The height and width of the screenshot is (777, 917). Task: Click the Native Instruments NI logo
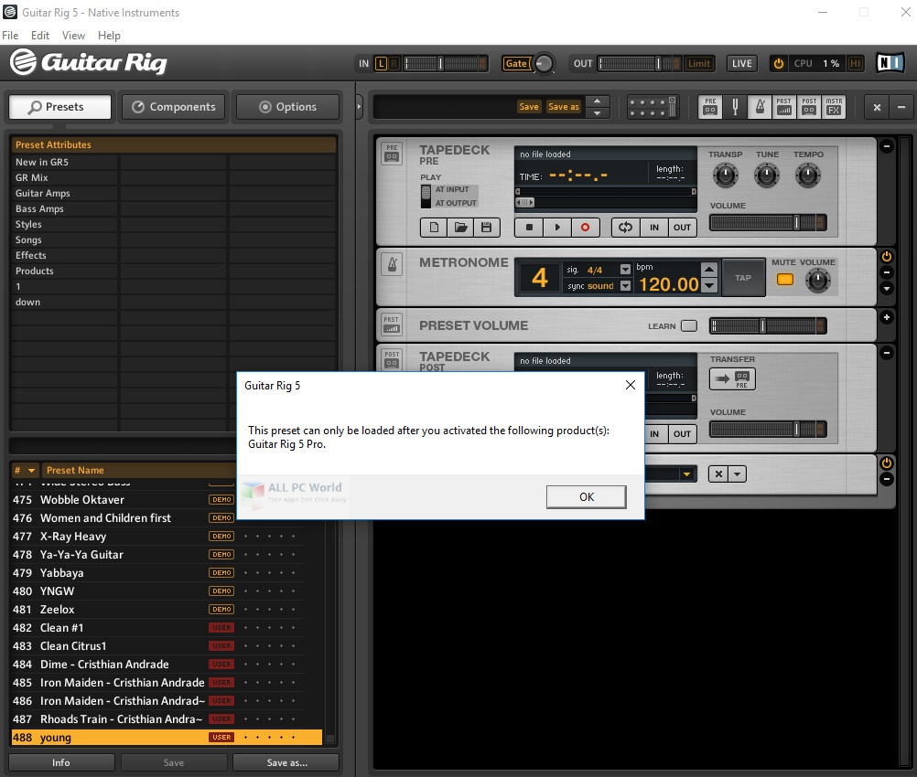(x=890, y=63)
